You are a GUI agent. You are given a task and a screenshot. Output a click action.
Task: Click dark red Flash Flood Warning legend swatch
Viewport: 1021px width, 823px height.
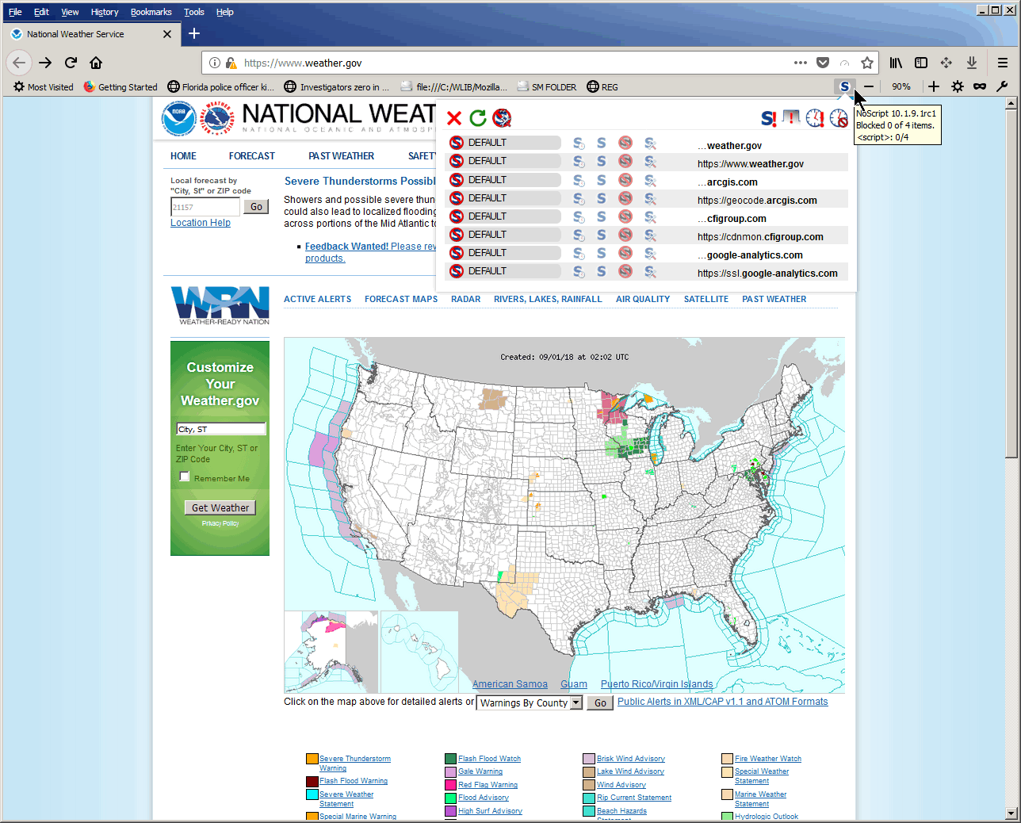[312, 781]
